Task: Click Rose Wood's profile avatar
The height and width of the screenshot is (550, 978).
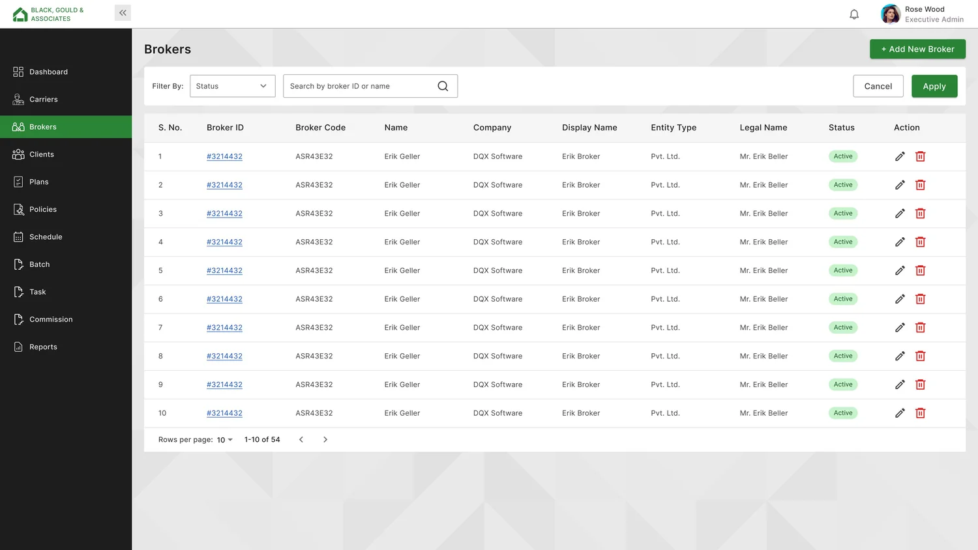Action: [890, 14]
